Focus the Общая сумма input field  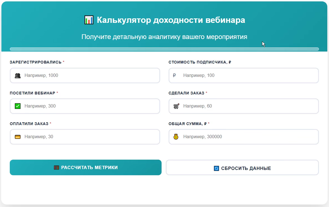pos(244,137)
